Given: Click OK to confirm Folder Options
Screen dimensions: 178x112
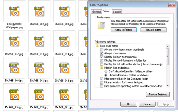Looking at the screenshot, I should pos(129,104).
